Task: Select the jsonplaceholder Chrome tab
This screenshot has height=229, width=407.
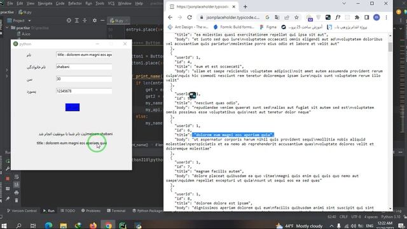Action: pos(202,7)
